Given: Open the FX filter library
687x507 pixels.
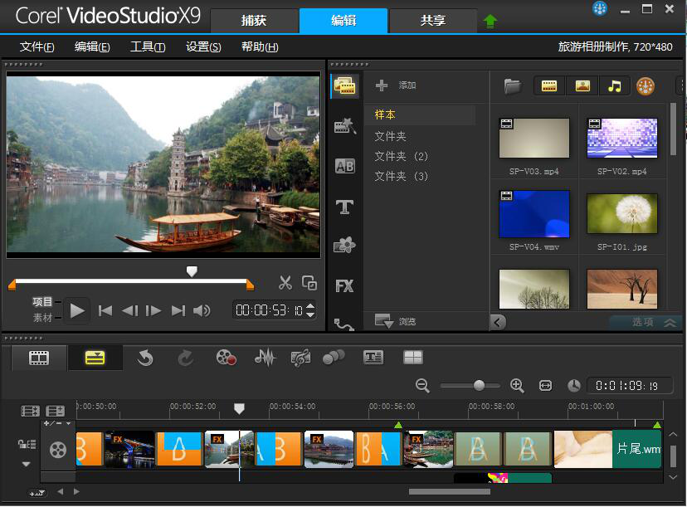Looking at the screenshot, I should coord(344,286).
